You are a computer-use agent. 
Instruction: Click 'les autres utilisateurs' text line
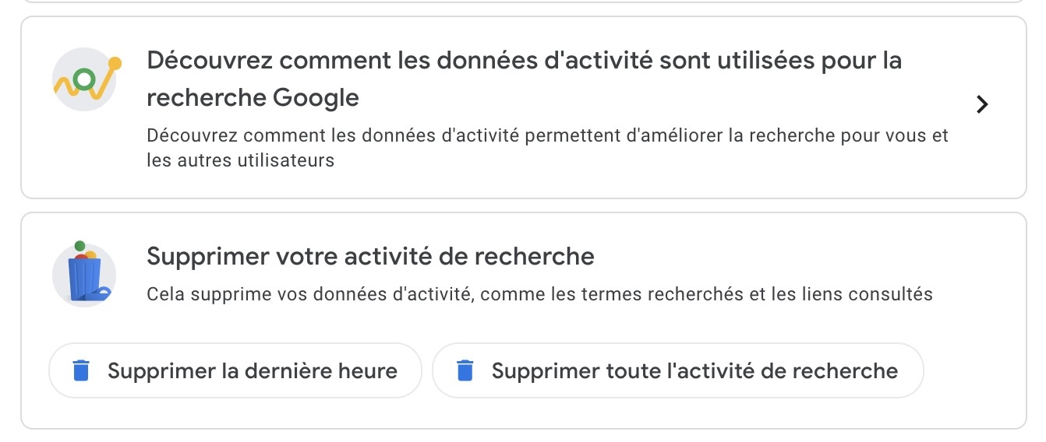pyautogui.click(x=240, y=160)
